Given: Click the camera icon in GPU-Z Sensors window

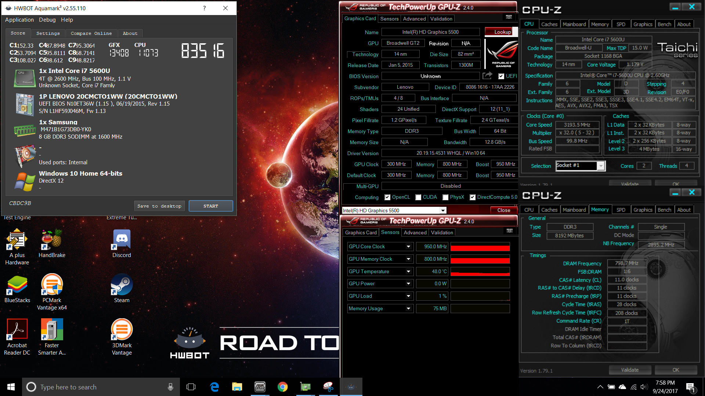Looking at the screenshot, I should [x=509, y=231].
